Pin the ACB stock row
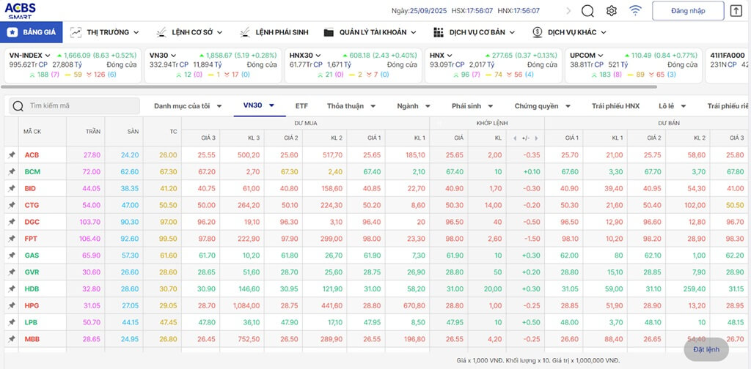This screenshot has width=751, height=369. pos(11,155)
